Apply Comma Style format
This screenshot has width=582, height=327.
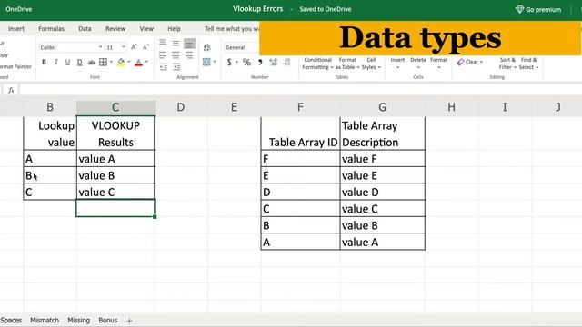point(260,63)
